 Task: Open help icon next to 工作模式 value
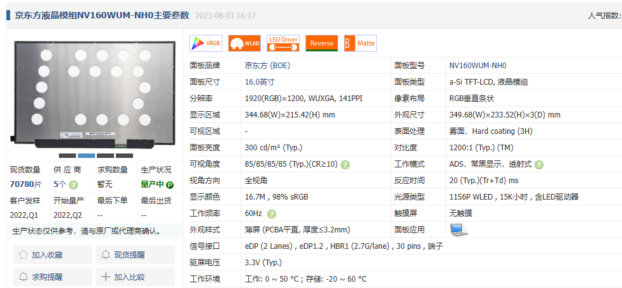click(x=538, y=165)
